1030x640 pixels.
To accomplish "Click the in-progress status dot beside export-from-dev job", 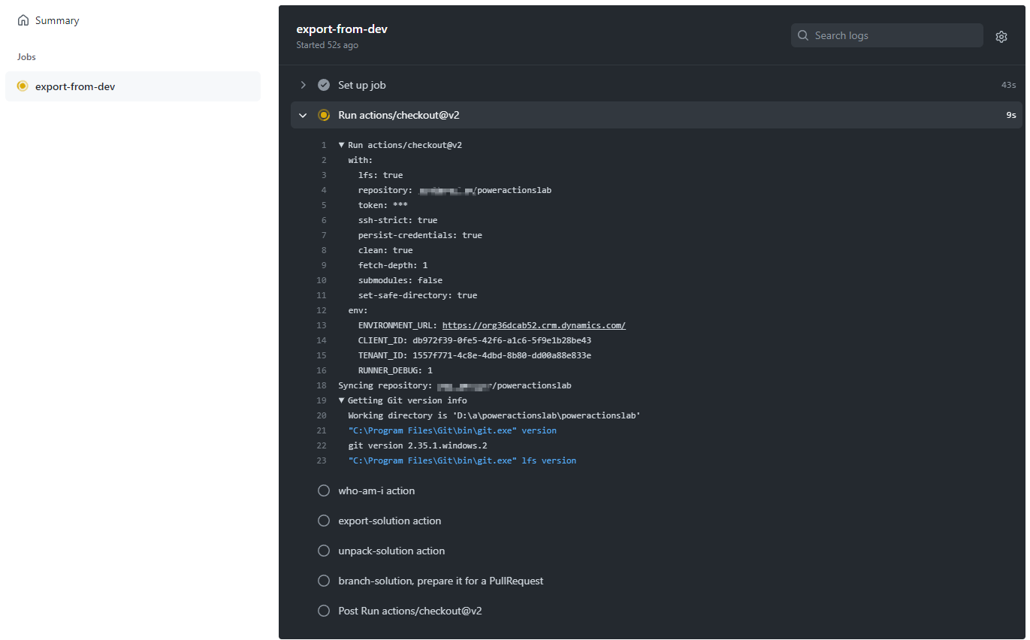I will click(x=22, y=86).
